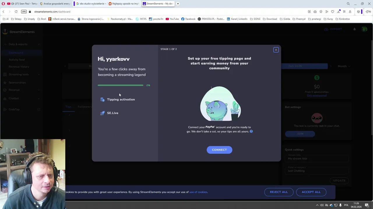Open the VPN badge in address bar
Viewport: 373px width, 209px height.
(24, 12)
